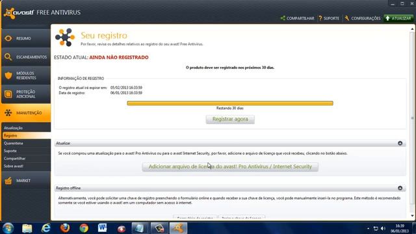416x234 pixels.
Task: Click the Configurações wrench icon
Action: 346,18
